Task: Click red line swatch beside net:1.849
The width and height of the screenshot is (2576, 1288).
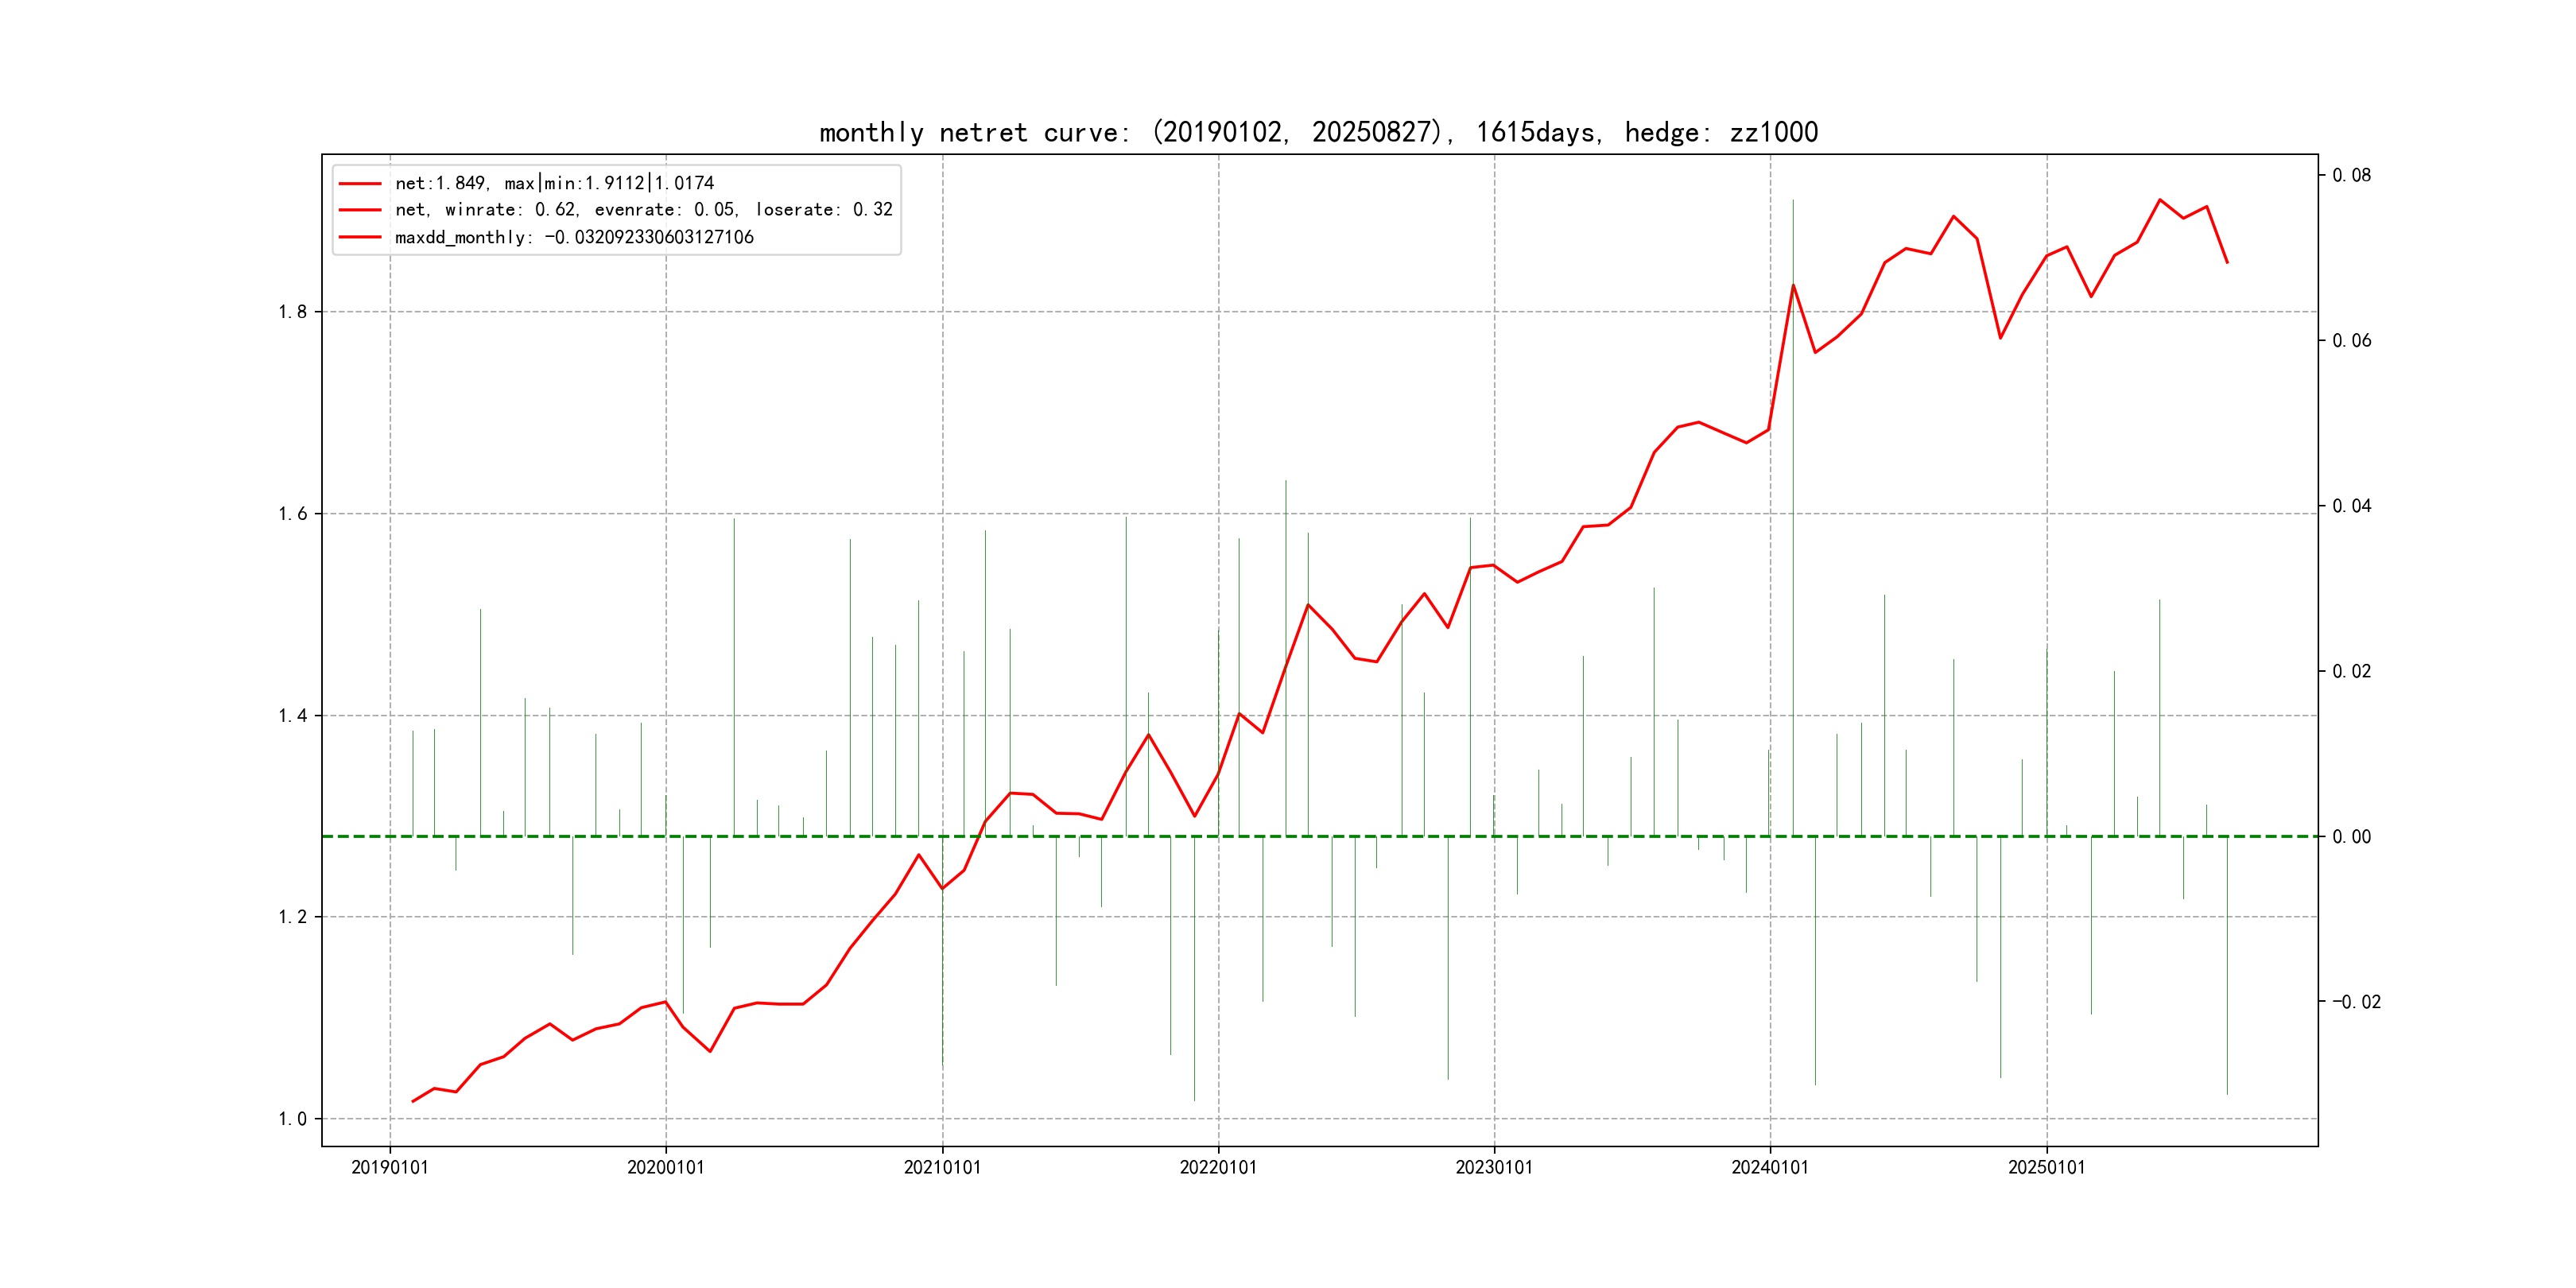Action: pyautogui.click(x=360, y=184)
